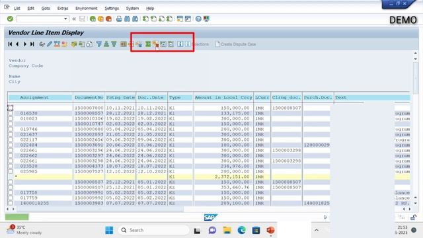This screenshot has height=238, width=423.
Task: Click the Print icon
Action: point(119,19)
